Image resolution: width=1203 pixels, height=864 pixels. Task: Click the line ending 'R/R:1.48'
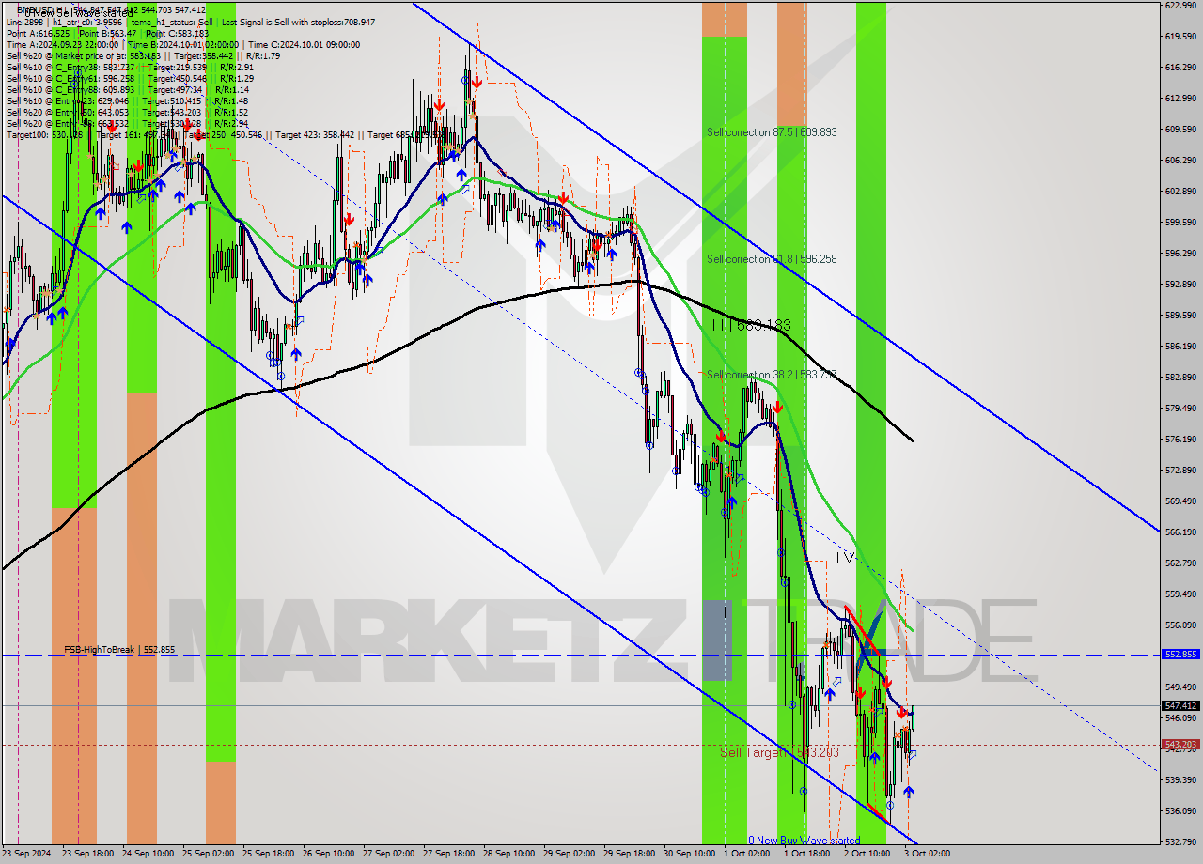pyautogui.click(x=127, y=101)
